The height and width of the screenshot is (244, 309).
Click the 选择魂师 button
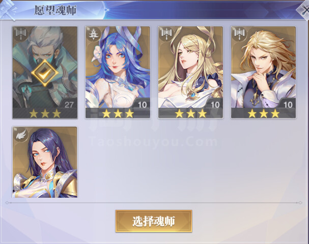pyautogui.click(x=154, y=221)
